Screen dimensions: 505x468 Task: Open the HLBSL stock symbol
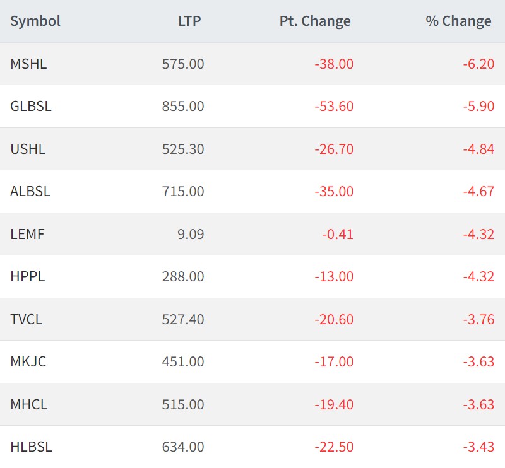(x=31, y=447)
